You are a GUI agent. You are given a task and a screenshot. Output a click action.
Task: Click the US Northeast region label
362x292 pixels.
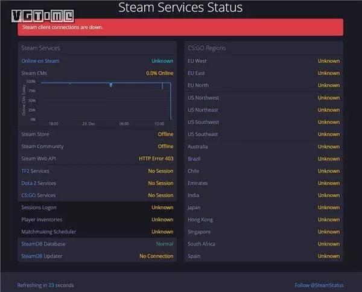tap(203, 110)
